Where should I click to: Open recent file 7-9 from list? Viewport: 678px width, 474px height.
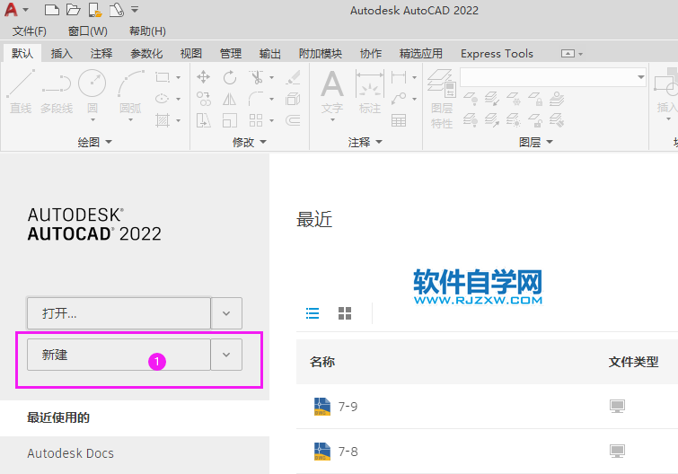click(x=348, y=407)
